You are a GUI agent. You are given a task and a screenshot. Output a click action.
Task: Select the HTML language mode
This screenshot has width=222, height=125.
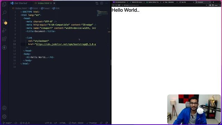(x=63, y=123)
